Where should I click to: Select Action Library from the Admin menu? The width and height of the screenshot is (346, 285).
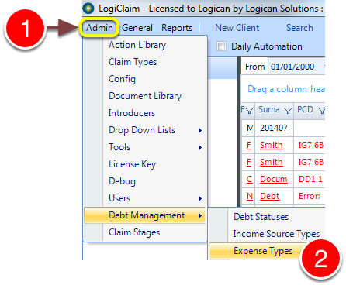[x=145, y=45]
